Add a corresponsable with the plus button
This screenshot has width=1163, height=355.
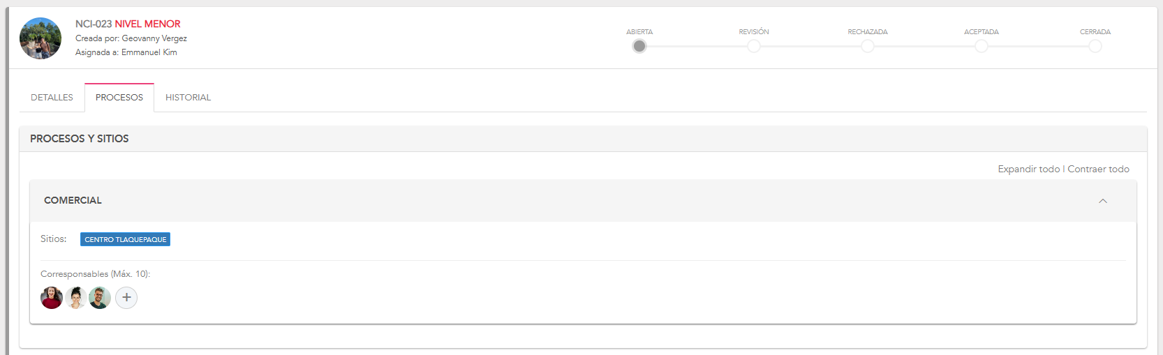(x=126, y=298)
